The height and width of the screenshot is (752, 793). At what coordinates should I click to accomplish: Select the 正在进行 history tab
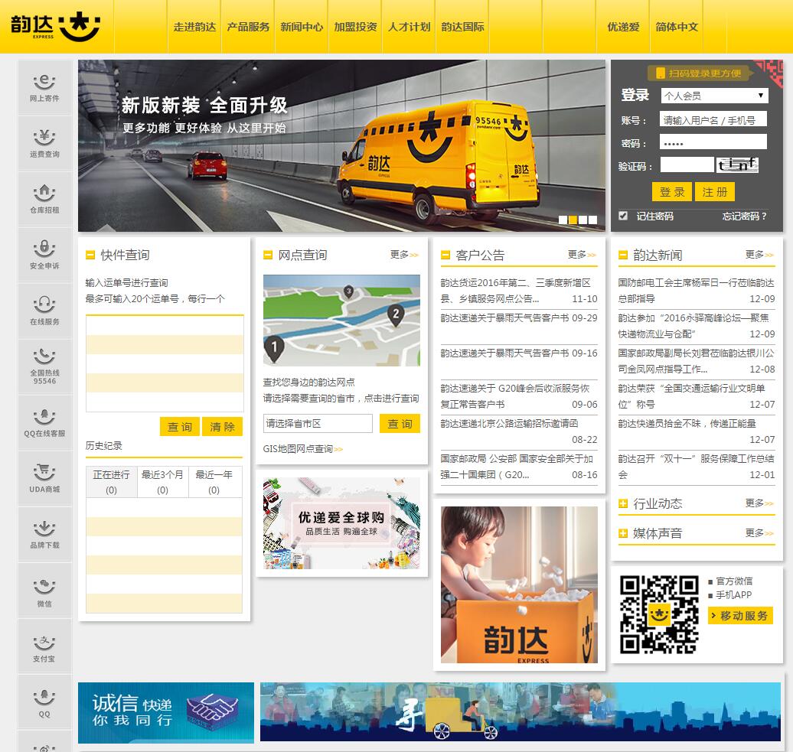pyautogui.click(x=111, y=482)
